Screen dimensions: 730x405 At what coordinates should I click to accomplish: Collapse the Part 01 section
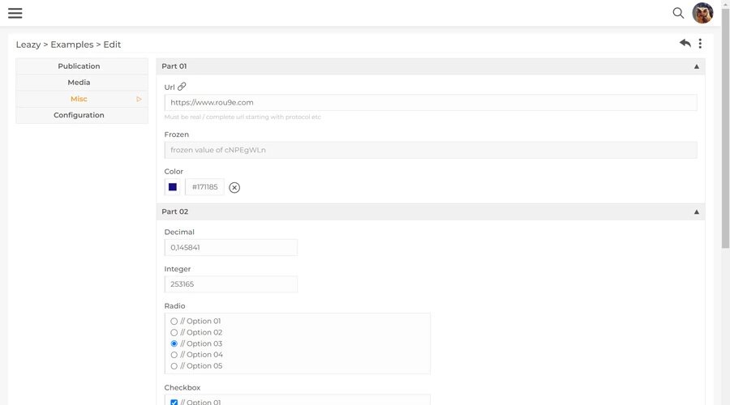point(697,66)
